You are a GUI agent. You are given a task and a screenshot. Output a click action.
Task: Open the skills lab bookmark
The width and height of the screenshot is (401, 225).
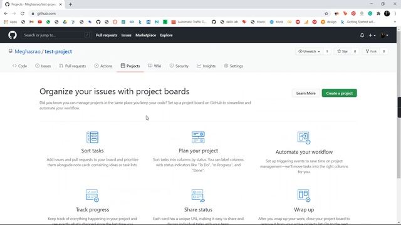coord(229,22)
